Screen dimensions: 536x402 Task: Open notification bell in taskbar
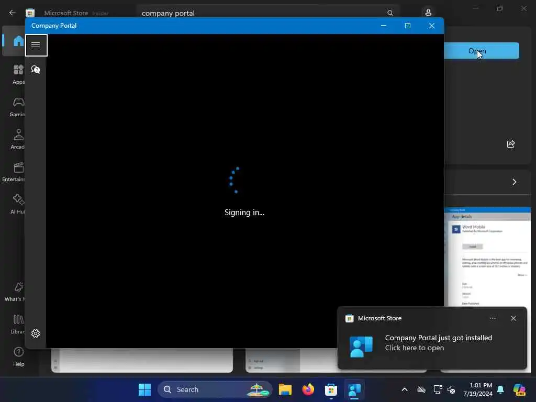click(500, 389)
